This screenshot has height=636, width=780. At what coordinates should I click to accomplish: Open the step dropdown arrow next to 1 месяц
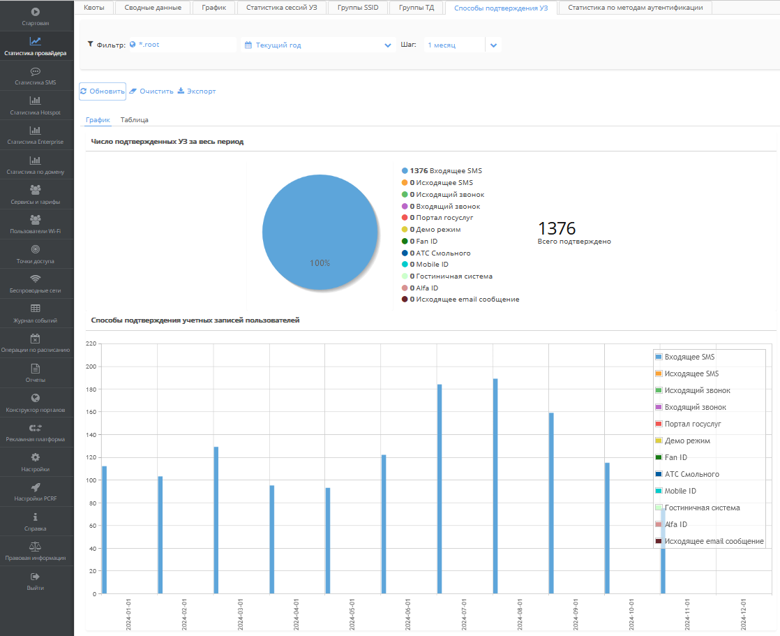click(493, 45)
